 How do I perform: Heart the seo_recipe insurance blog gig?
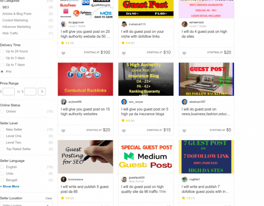tap(124, 131)
